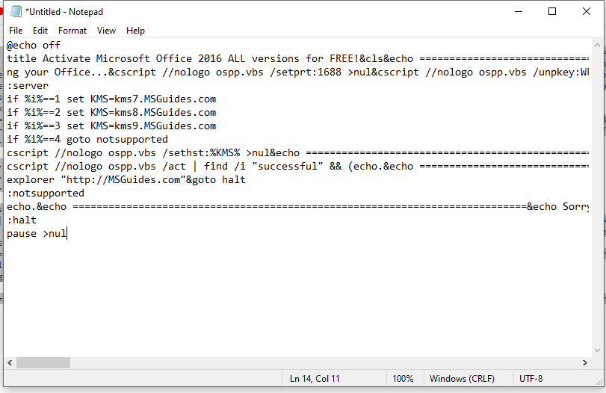Viewport: 606px width, 393px height.
Task: Click the horizontal scrollbar left arrow
Action: point(10,362)
